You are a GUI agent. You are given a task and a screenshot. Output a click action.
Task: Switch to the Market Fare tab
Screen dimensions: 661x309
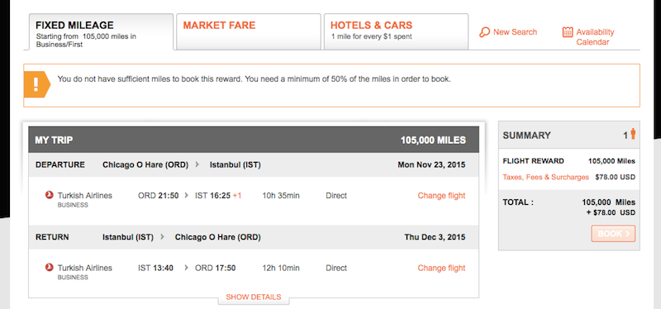[x=249, y=31]
